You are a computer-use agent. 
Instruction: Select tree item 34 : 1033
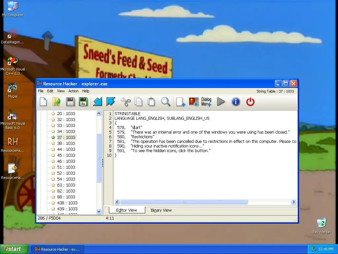tap(66, 131)
